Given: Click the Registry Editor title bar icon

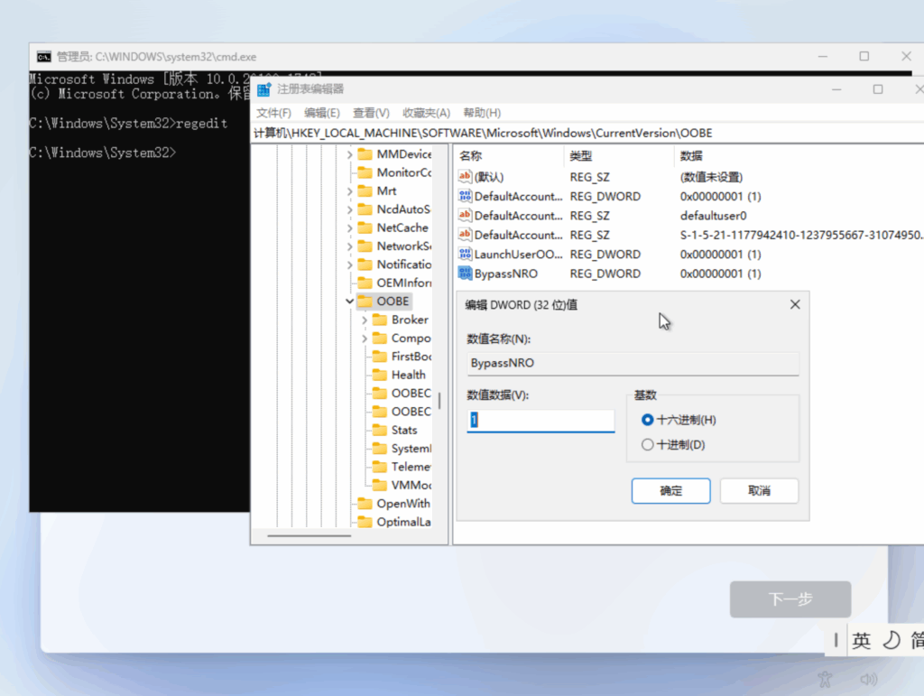Looking at the screenshot, I should (263, 89).
